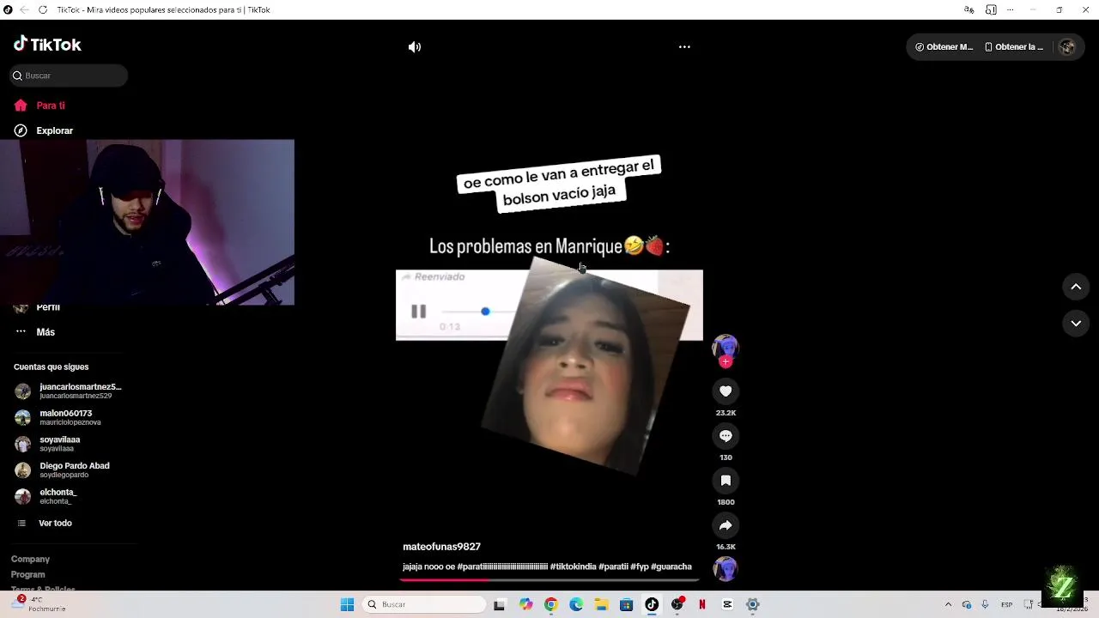
Task: Open Settings gear on the taskbar
Action: [x=753, y=605]
